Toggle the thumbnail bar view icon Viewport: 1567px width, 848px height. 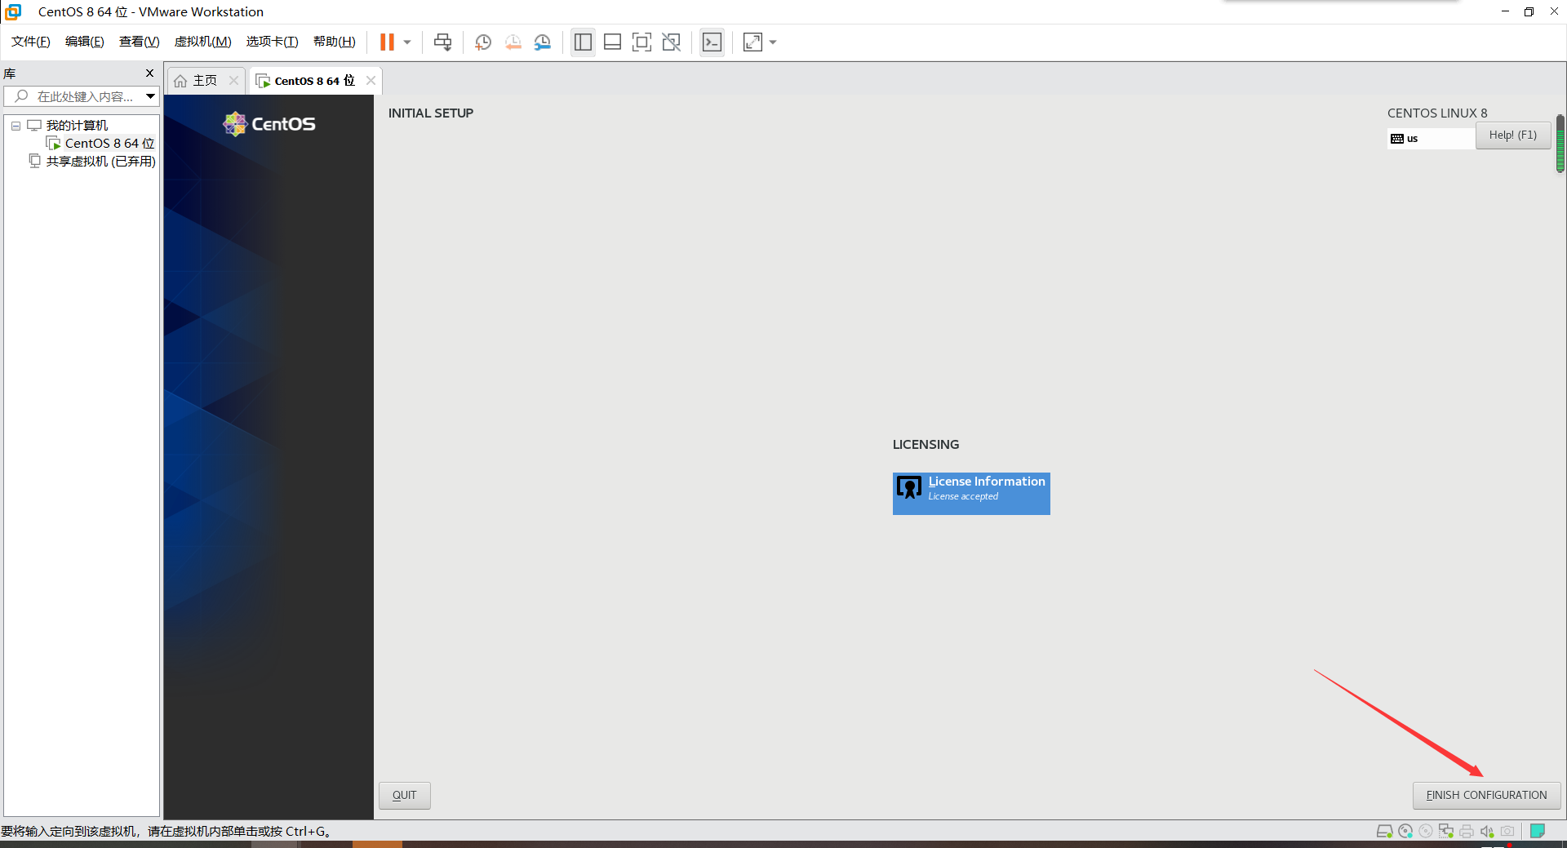(612, 42)
